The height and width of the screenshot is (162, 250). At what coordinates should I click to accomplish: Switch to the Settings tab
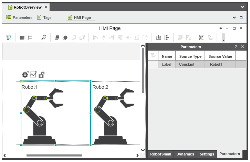pyautogui.click(x=207, y=154)
